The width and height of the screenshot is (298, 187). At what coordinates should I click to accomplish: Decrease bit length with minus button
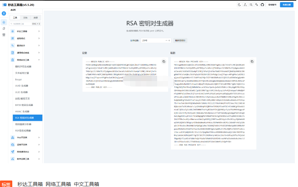(x=166, y=40)
